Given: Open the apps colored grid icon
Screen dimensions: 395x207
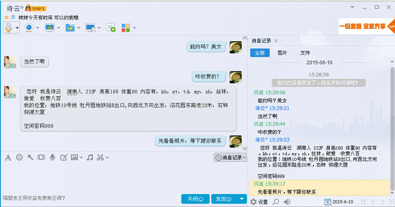Looking at the screenshot, I should pos(125,27).
